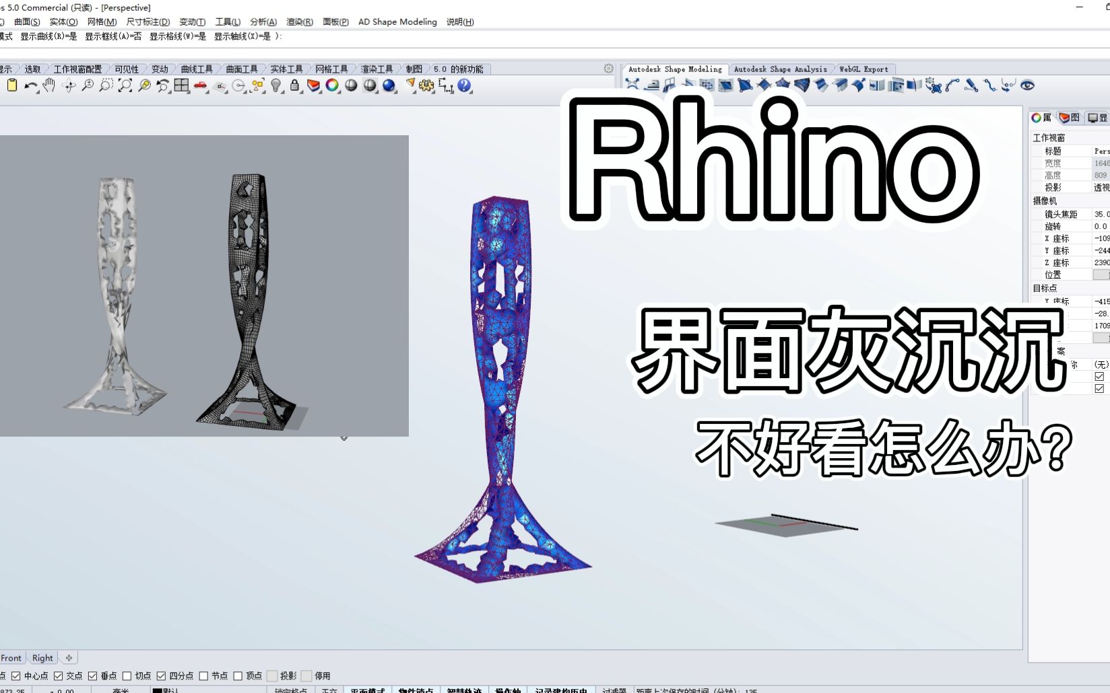The width and height of the screenshot is (1110, 693).
Task: Switch to the 曲线工具 toolbar tab
Action: [197, 69]
